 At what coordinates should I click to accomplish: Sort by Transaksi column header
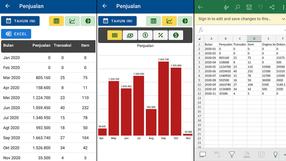click(62, 45)
